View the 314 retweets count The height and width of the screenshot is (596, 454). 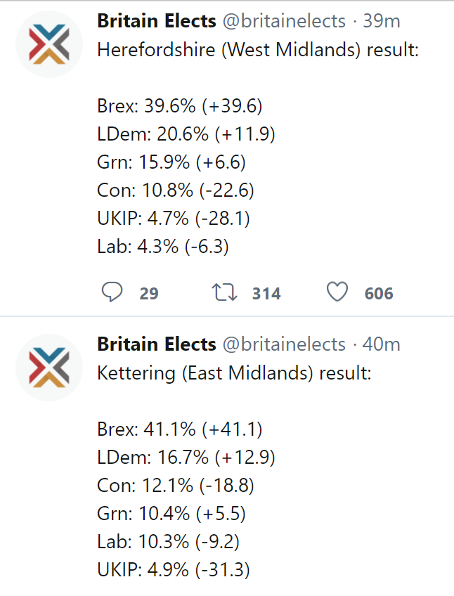pos(266,294)
